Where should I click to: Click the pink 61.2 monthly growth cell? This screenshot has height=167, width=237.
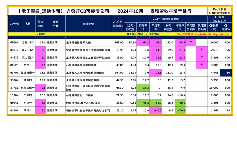click(x=143, y=42)
